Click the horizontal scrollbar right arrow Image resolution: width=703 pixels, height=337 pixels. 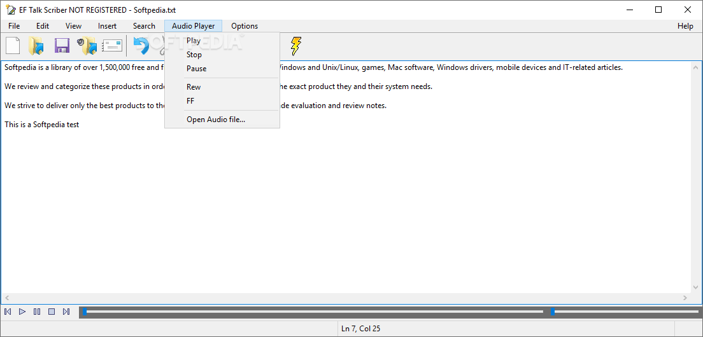(685, 298)
